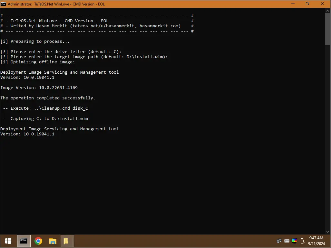The width and height of the screenshot is (331, 248).
Task: Click the '[i] Optimizing offline image:' line
Action: (38, 62)
